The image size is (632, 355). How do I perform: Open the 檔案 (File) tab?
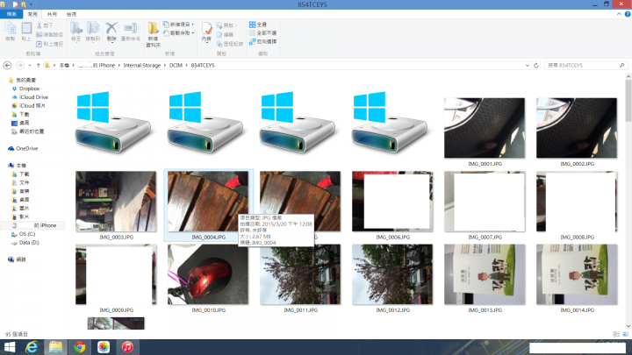tap(11, 14)
